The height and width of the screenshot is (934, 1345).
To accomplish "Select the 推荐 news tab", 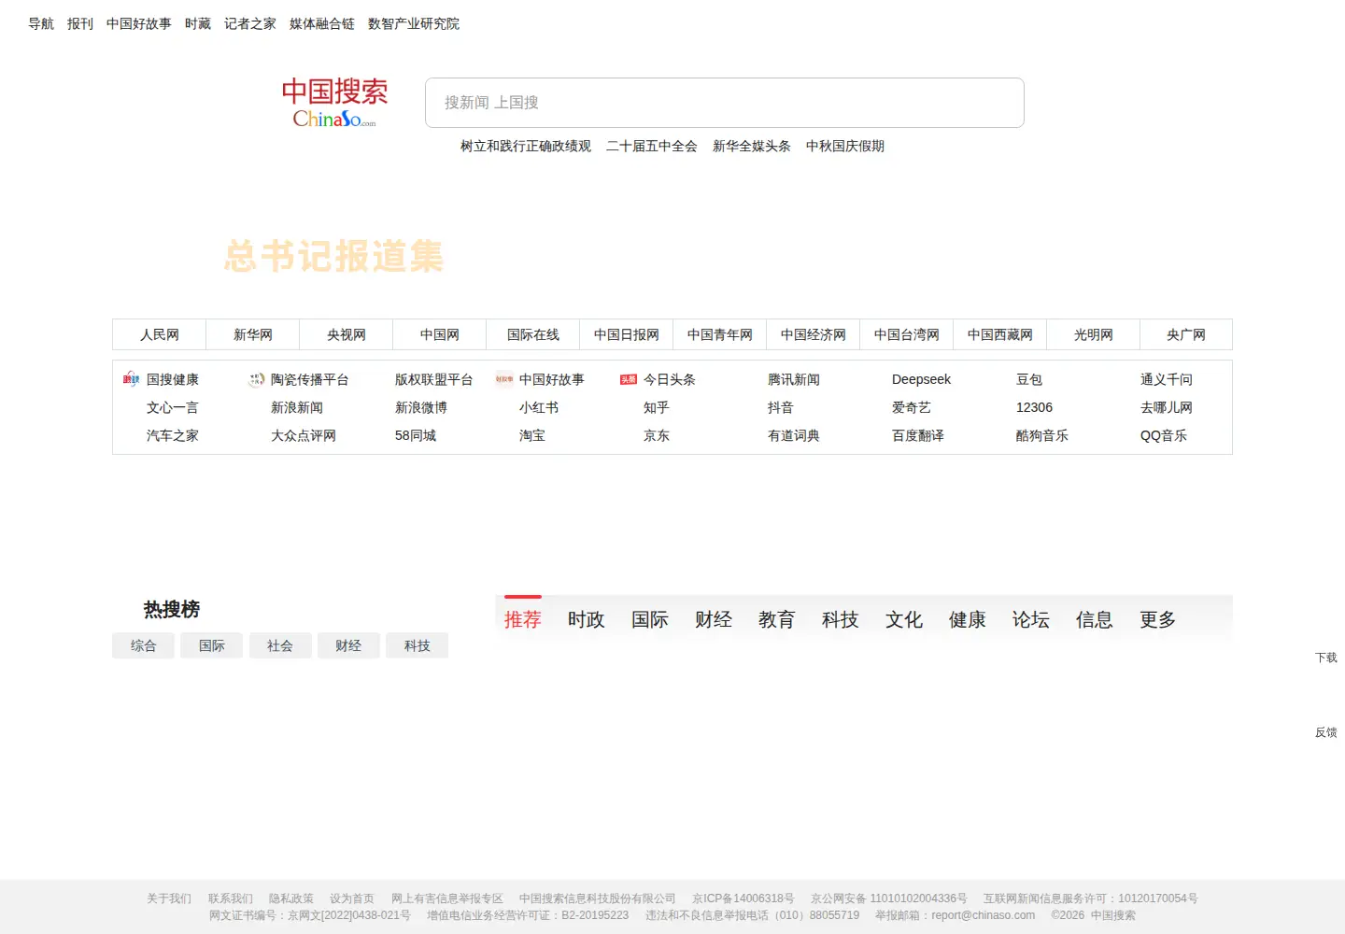I will tap(523, 619).
